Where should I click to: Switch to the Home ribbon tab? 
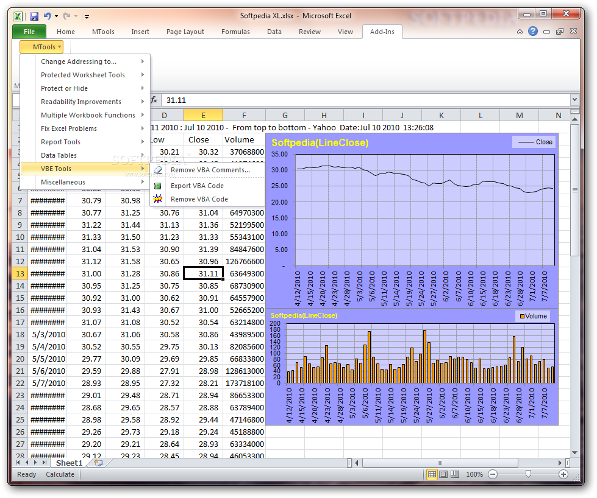tap(66, 32)
